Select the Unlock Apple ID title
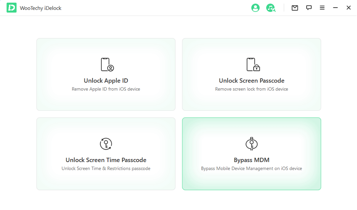357x210 pixels. [106, 81]
